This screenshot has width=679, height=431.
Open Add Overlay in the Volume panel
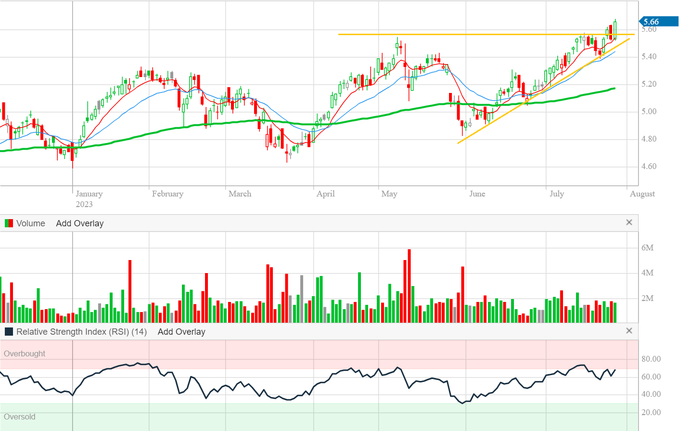79,223
